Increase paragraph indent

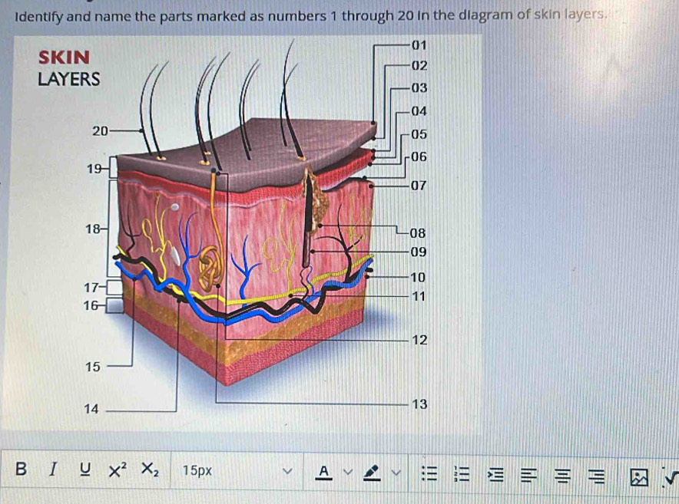tap(496, 475)
